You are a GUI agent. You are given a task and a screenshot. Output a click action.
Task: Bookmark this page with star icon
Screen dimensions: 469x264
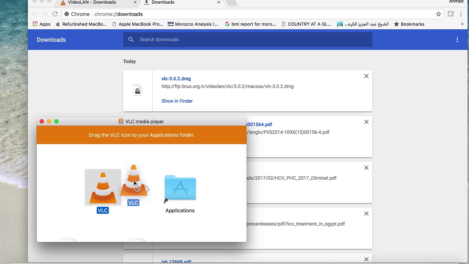point(439,14)
